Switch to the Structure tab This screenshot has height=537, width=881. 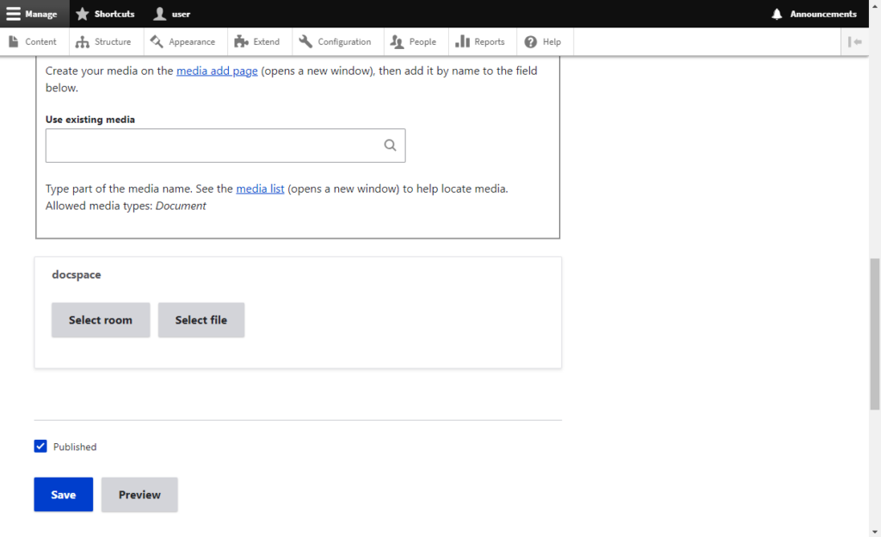(x=105, y=40)
